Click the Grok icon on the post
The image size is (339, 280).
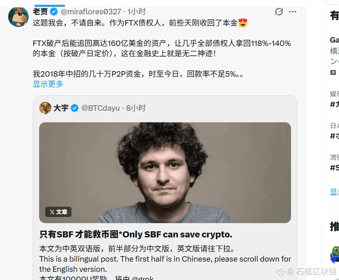[x=279, y=12]
